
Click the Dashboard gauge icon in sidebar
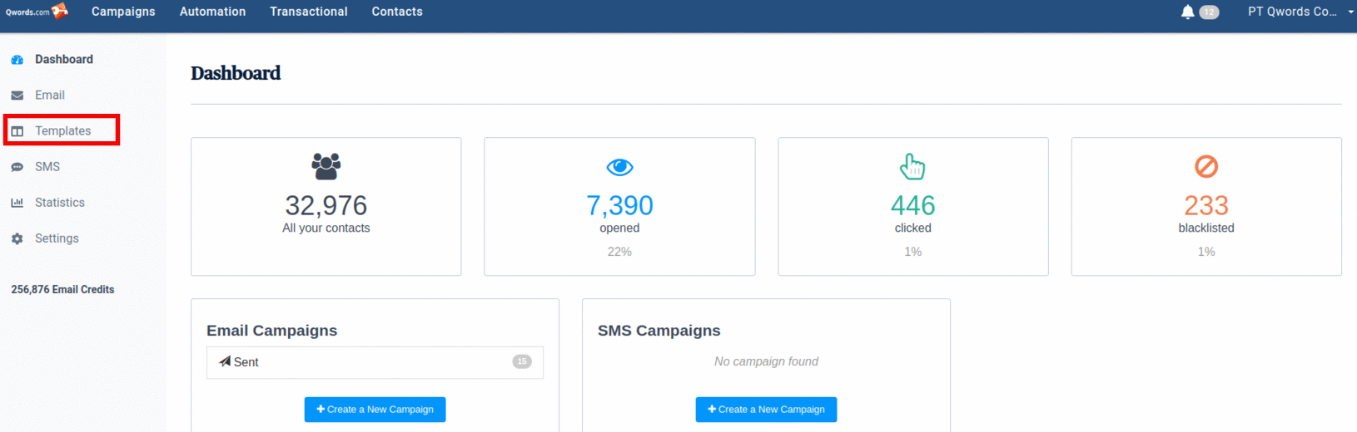[x=17, y=60]
